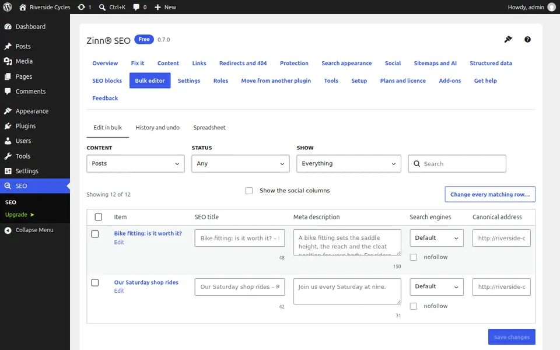
Task: Click the updates icon in admin bar
Action: 82,7
